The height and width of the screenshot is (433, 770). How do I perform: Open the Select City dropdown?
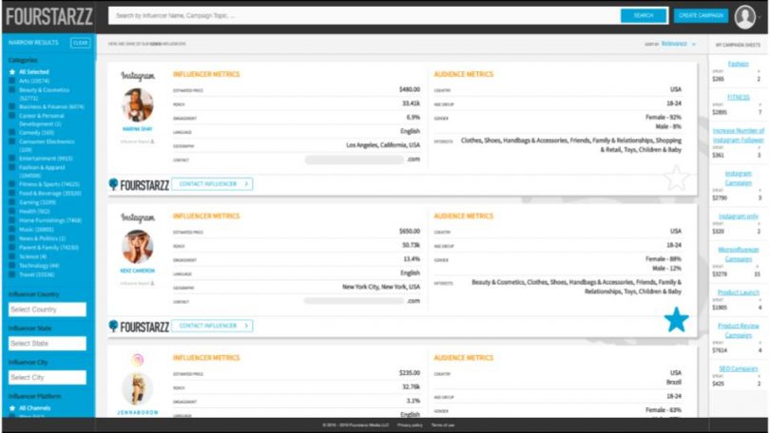(x=48, y=377)
